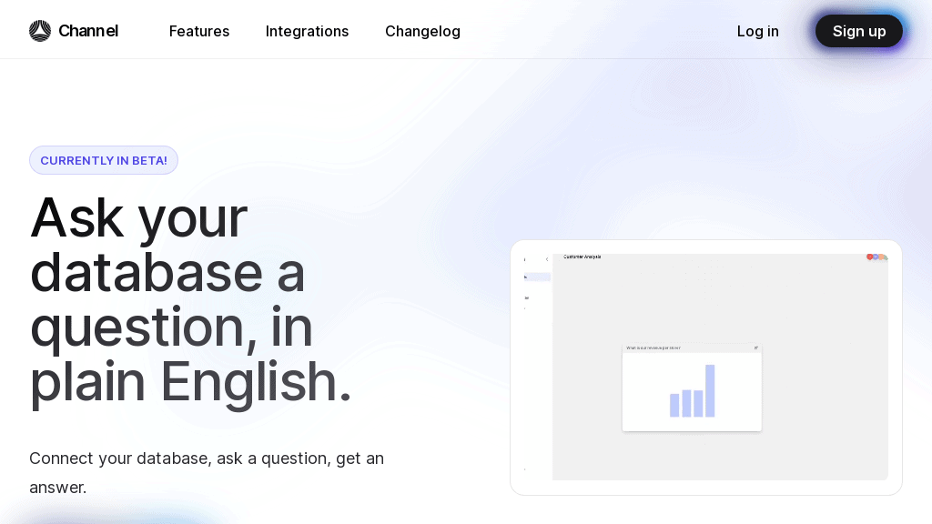
Task: Click the Channel logo icon
Action: (x=40, y=31)
